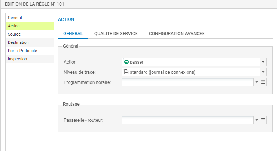Select the Action entry in the sidebar
277x151 pixels.
click(30, 26)
